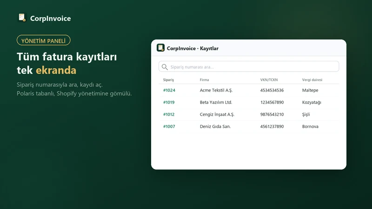This screenshot has height=209, width=372.
Task: Open order #1019
Action: tap(169, 102)
